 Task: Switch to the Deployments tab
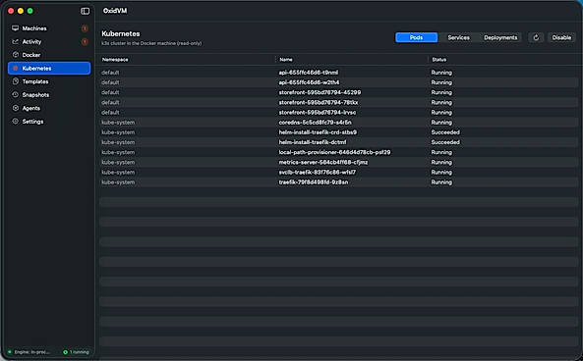click(500, 37)
